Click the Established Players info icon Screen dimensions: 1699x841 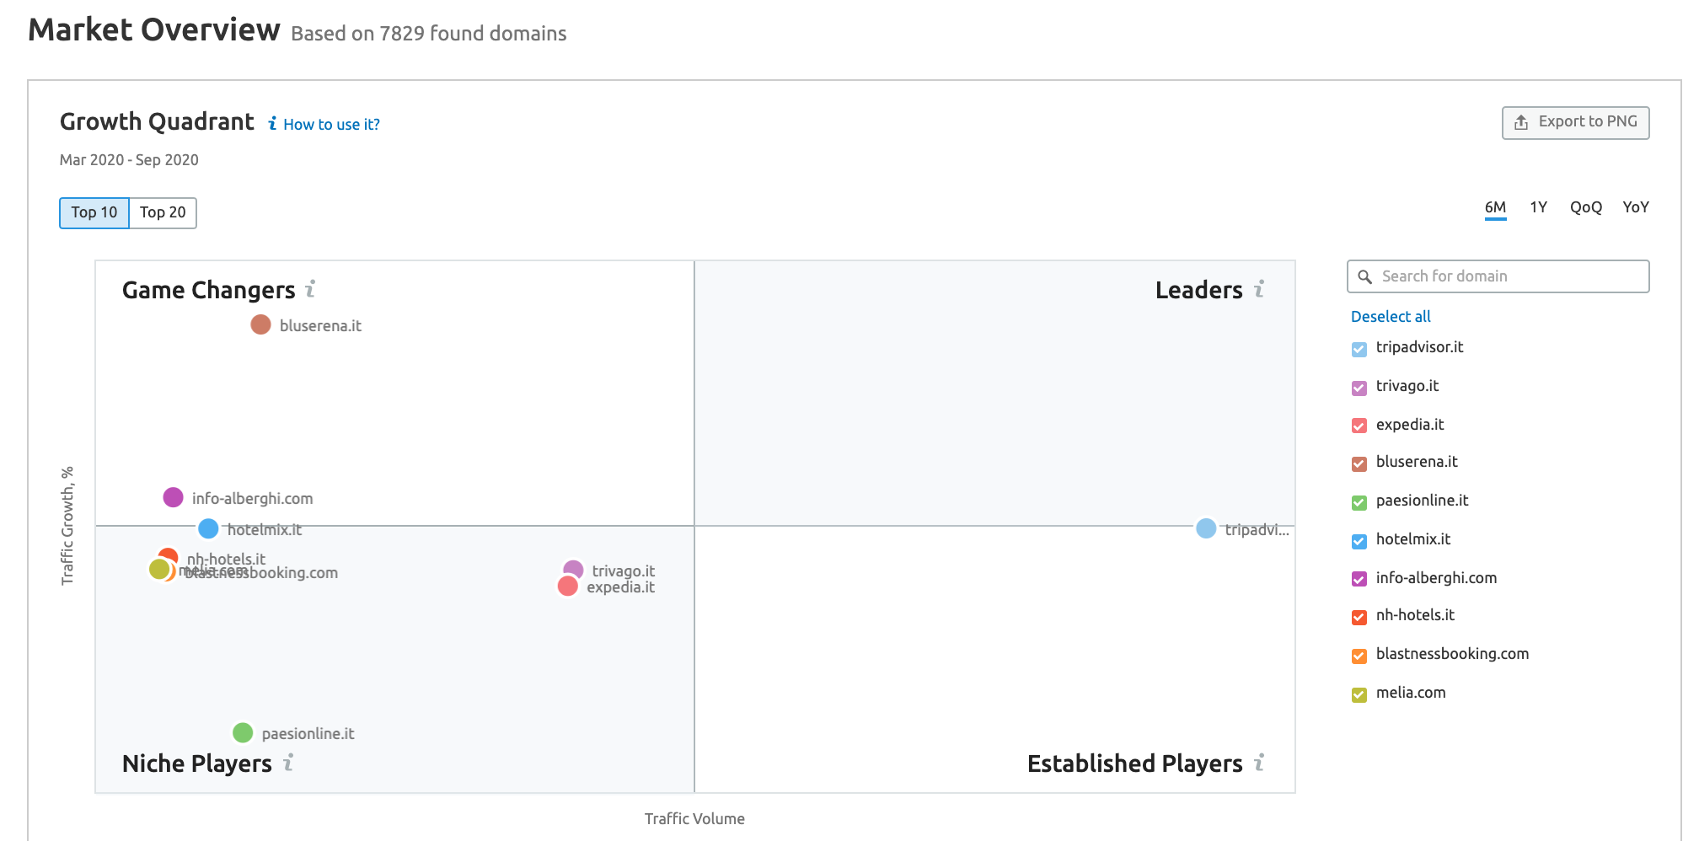pyautogui.click(x=1258, y=763)
